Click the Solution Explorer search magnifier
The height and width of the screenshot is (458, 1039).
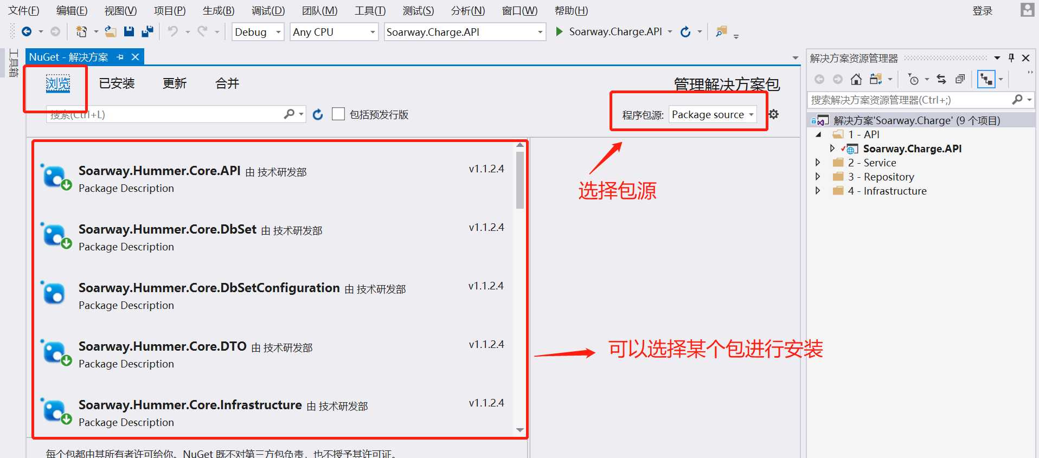click(x=1017, y=99)
